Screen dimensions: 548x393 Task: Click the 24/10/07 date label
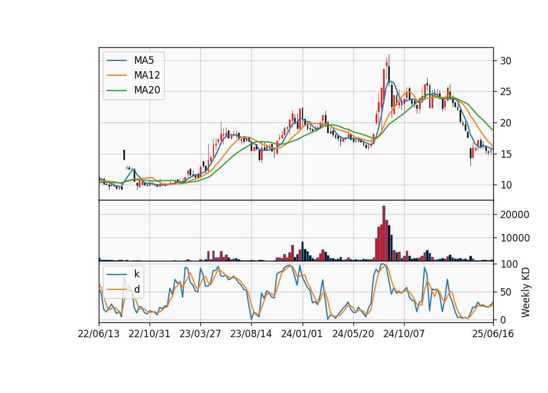404,334
